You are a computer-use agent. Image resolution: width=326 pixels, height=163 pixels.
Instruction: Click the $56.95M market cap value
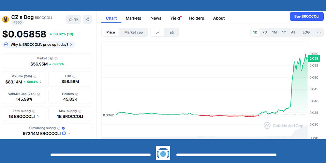click(x=39, y=64)
